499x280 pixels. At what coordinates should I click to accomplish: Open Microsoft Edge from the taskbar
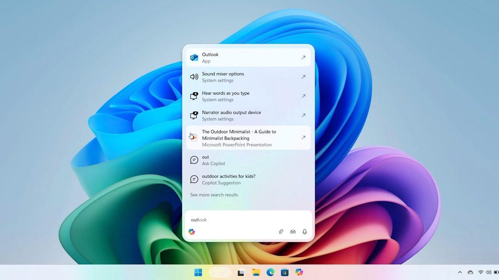point(270,273)
